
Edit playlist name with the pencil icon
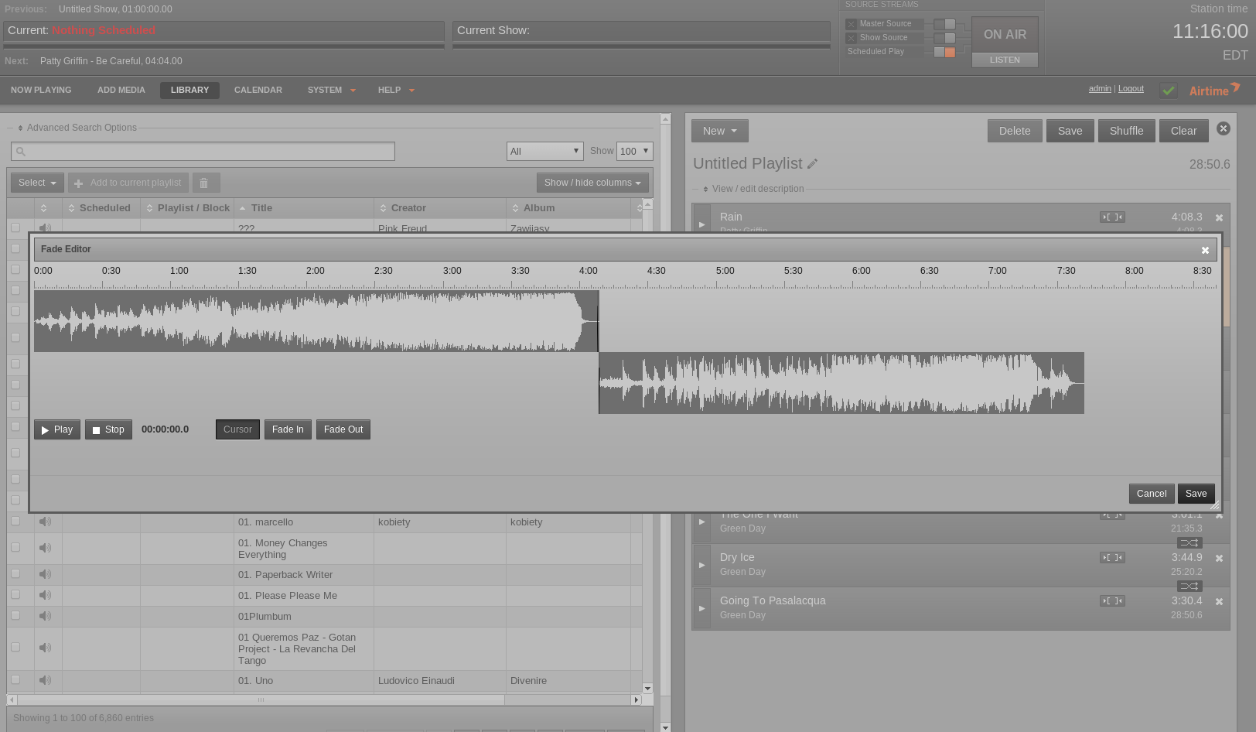812,164
